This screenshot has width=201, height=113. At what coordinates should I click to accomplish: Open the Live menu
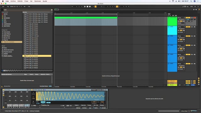7,1
